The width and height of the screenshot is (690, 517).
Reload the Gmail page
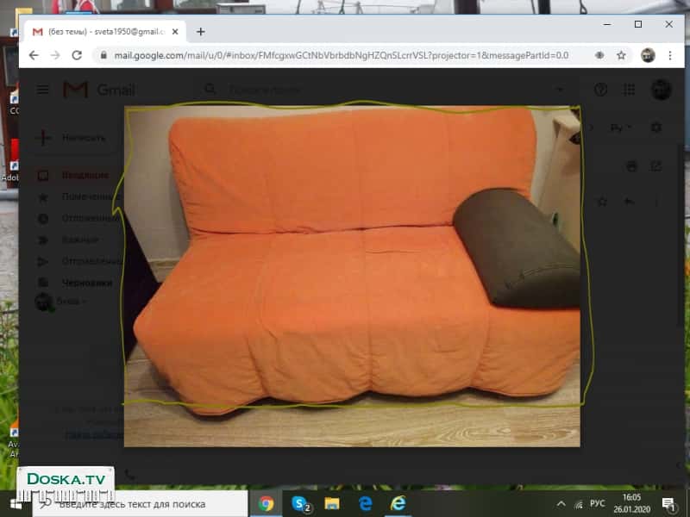point(77,55)
